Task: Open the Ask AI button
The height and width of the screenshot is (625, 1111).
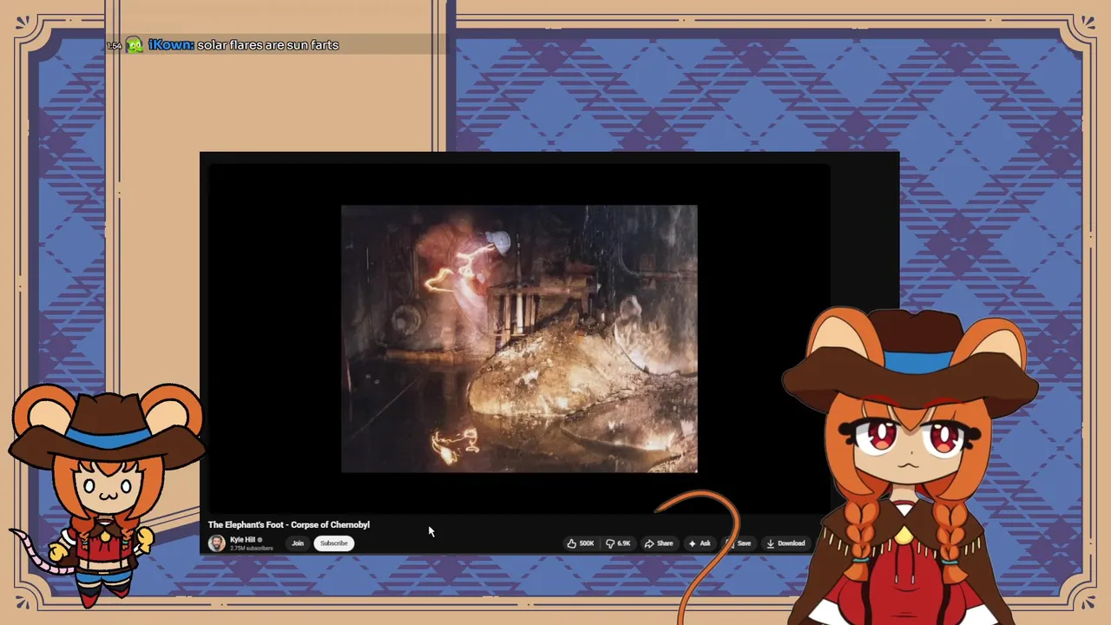Action: [700, 543]
